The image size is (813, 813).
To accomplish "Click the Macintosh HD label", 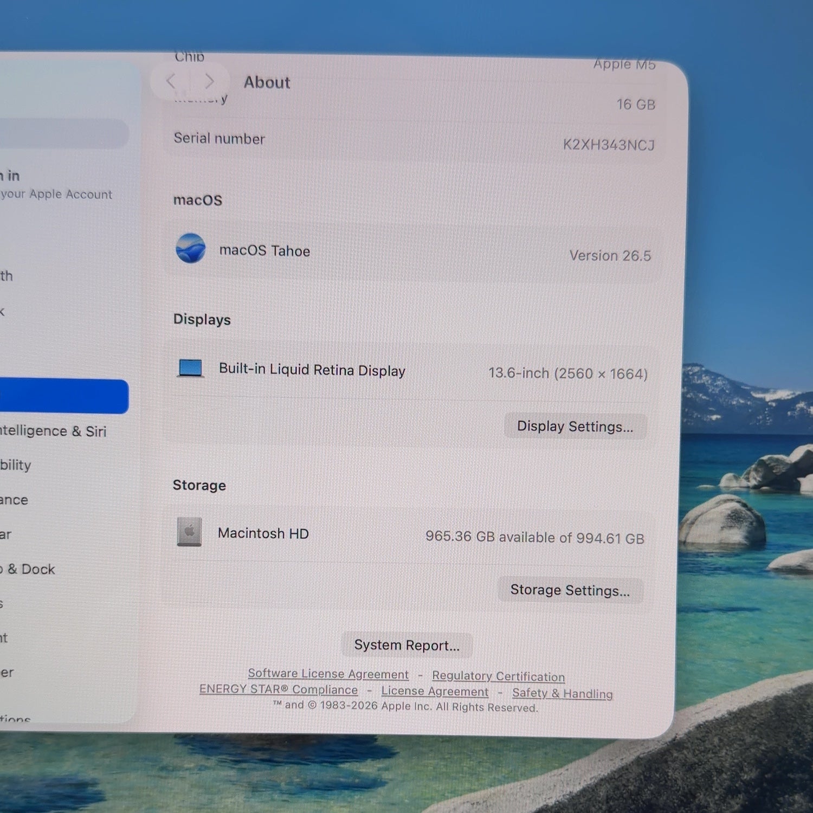I will [263, 533].
